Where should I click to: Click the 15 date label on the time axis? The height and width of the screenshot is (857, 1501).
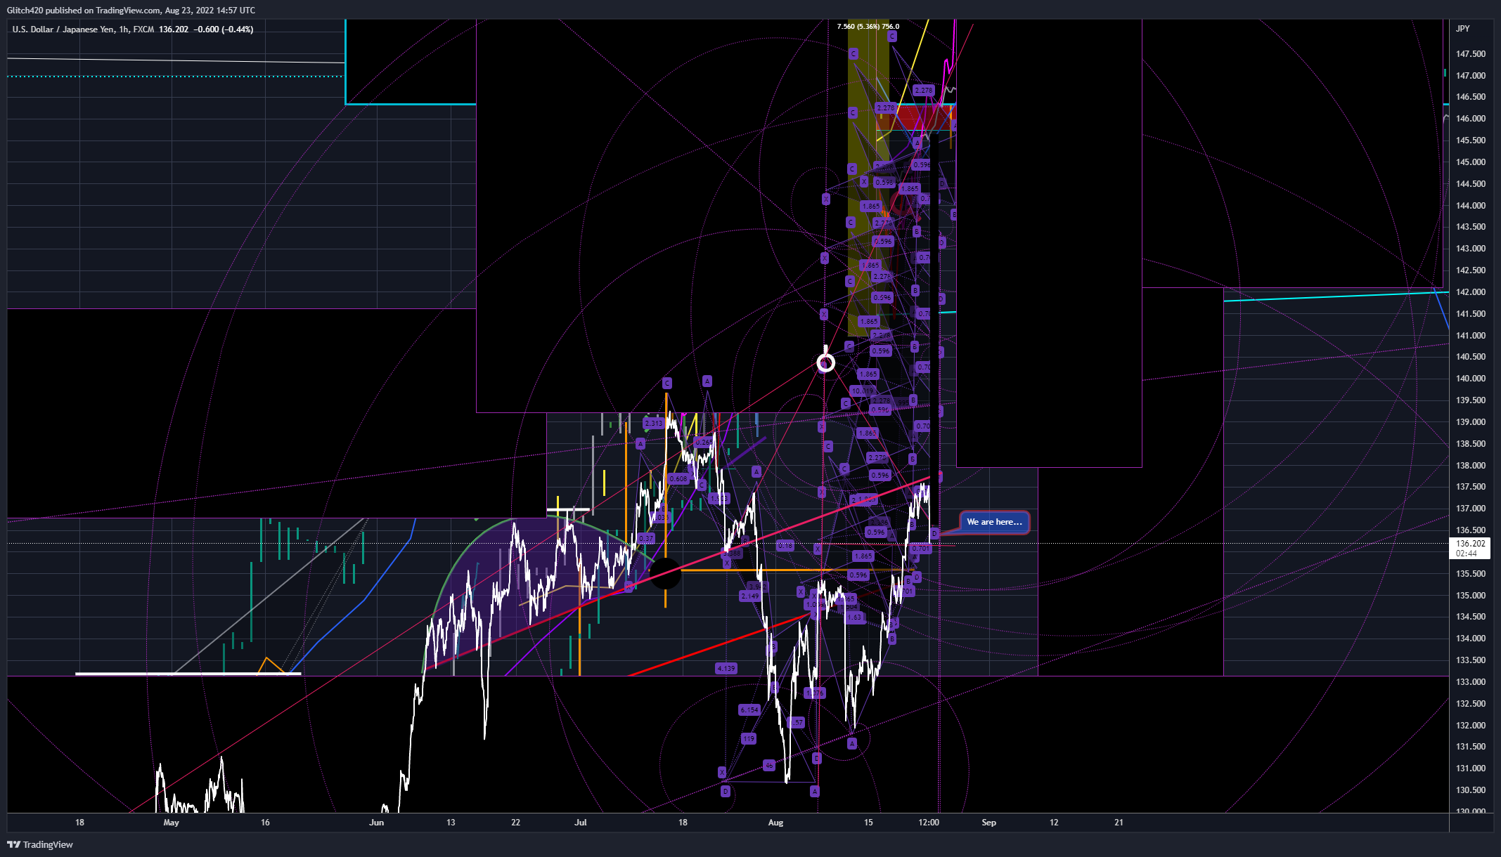pos(868,823)
